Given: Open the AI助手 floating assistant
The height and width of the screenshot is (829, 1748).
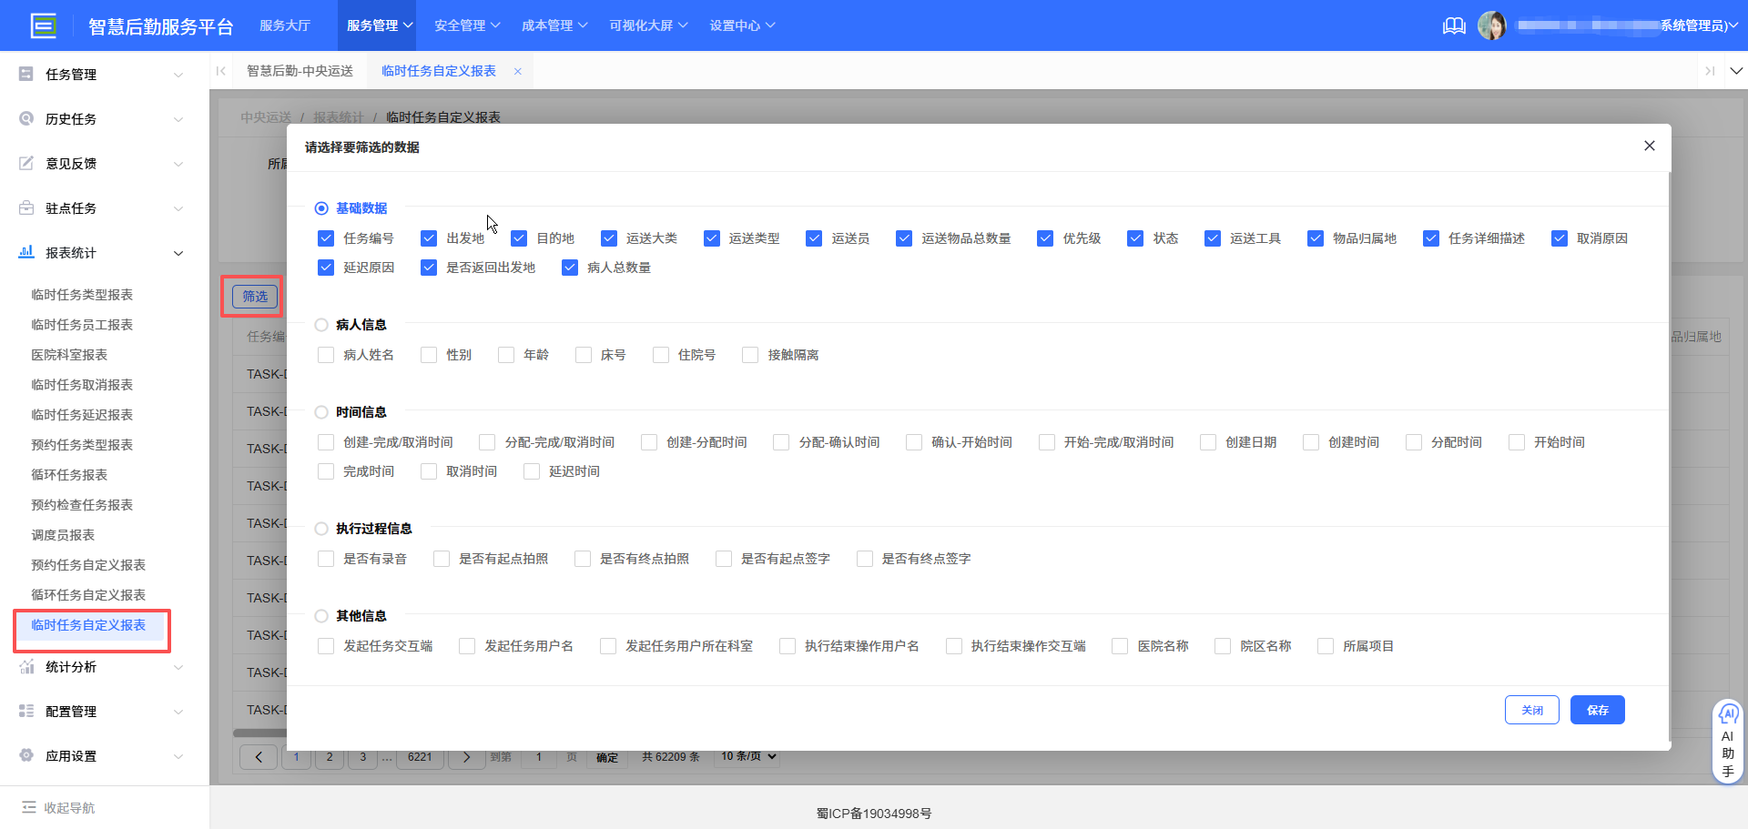Looking at the screenshot, I should click(x=1728, y=739).
